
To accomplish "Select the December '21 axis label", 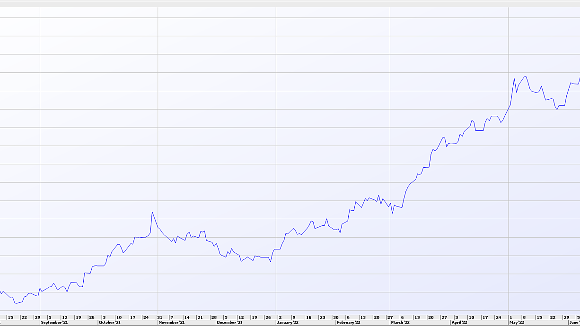I will (x=229, y=323).
